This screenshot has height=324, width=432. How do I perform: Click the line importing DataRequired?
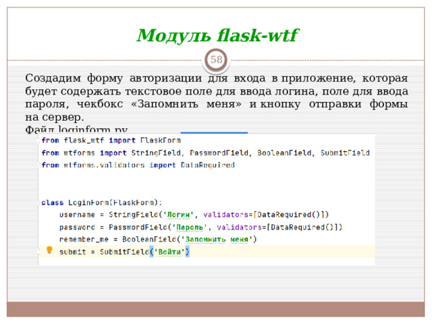click(x=138, y=165)
